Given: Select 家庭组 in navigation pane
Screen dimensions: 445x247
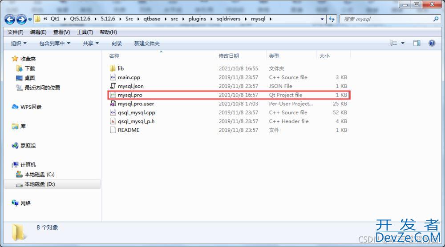Looking at the screenshot, I should click(28, 146).
